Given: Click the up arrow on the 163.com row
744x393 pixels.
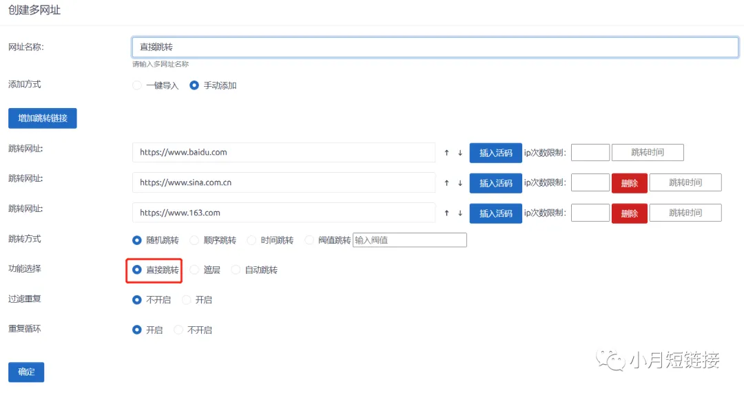Looking at the screenshot, I should (446, 213).
